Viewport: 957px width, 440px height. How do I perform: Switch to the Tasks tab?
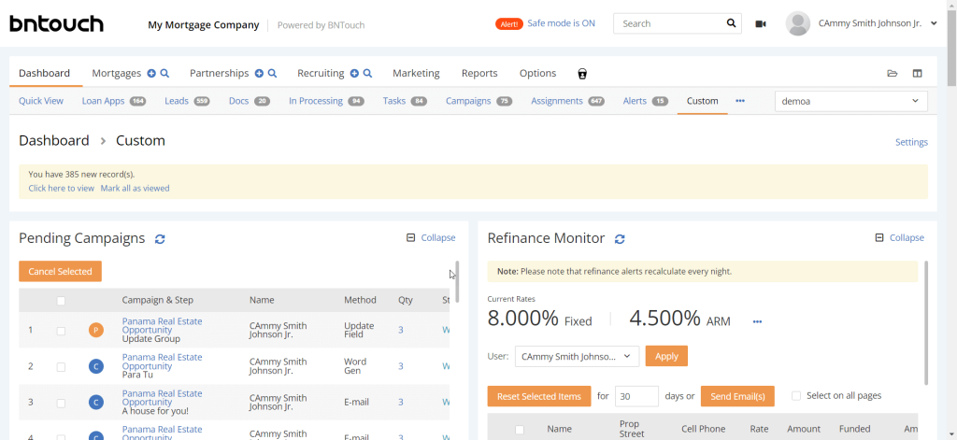point(406,101)
